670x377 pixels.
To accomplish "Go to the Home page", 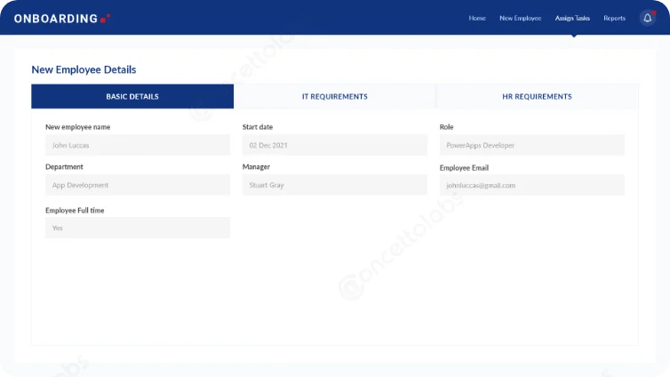I will pos(477,18).
